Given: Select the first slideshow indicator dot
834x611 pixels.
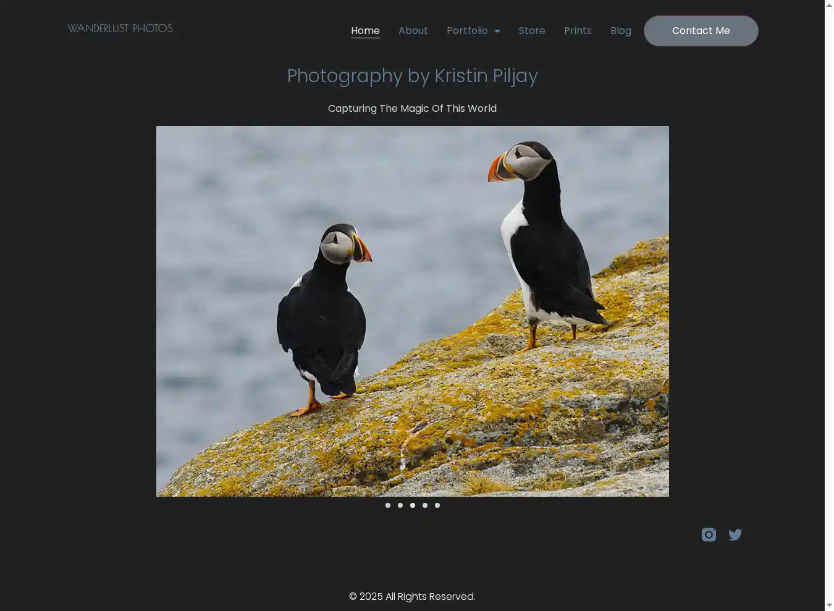Looking at the screenshot, I should [x=388, y=505].
